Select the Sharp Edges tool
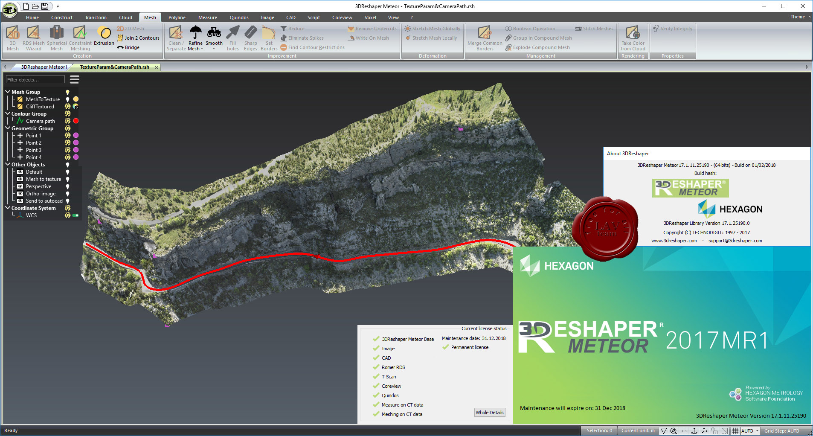The width and height of the screenshot is (813, 436). [x=251, y=38]
